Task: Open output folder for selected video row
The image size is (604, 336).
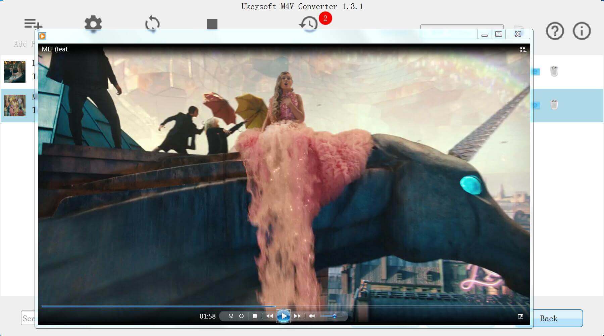Action: 536,105
